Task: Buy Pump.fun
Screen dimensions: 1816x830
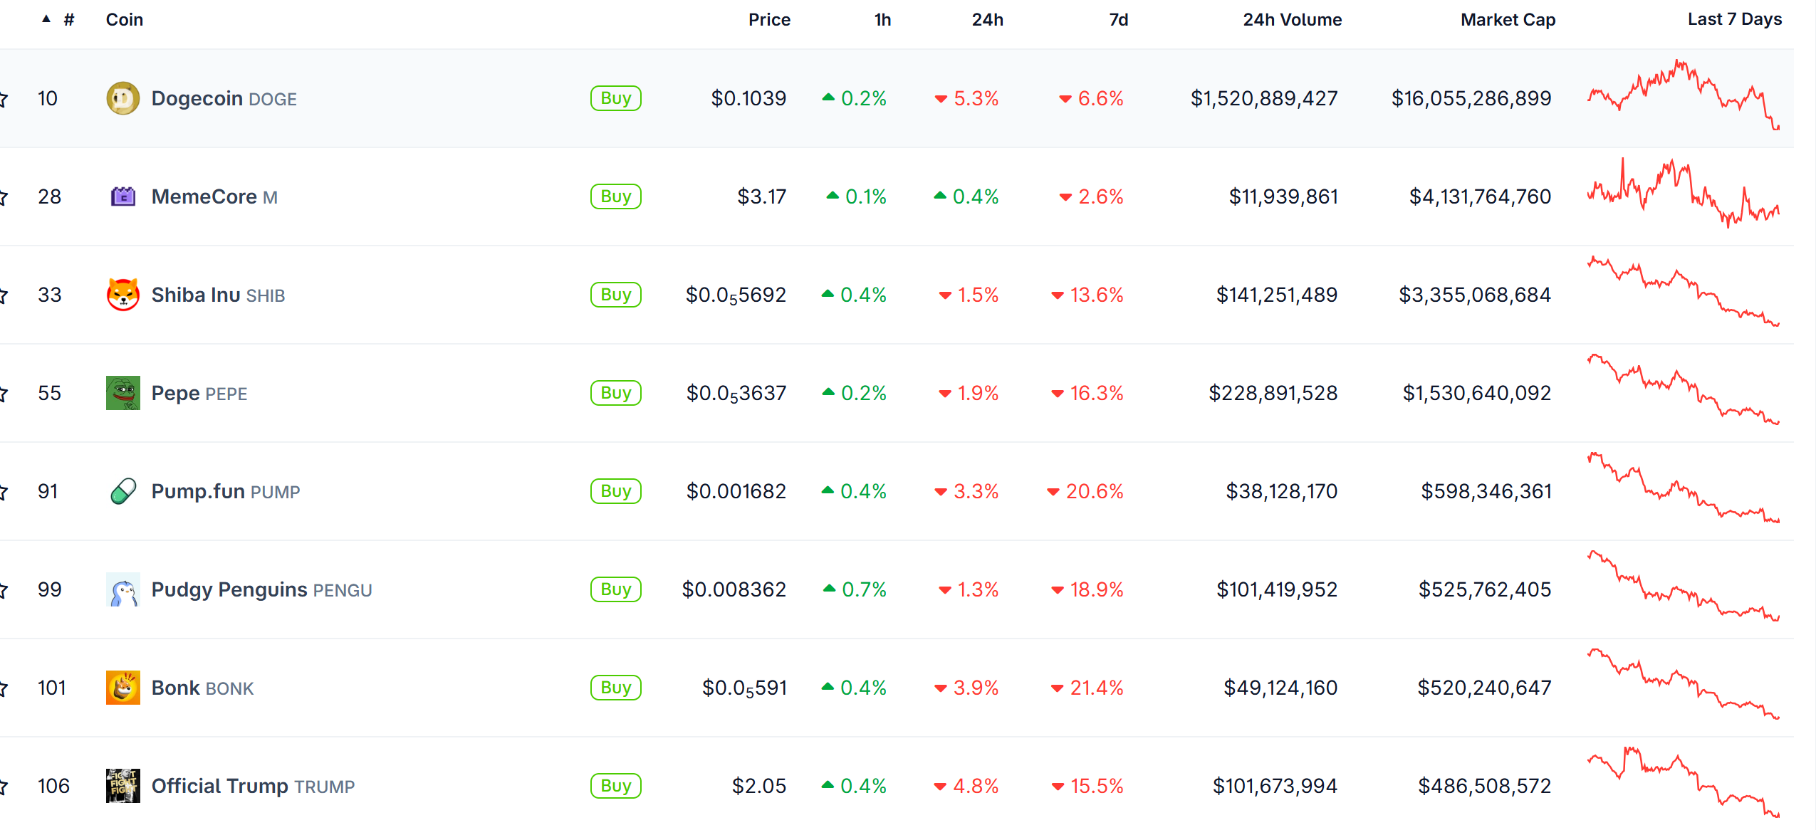Action: (616, 491)
